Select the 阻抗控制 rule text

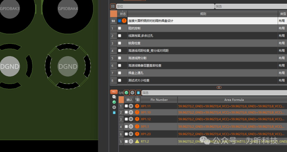pyautogui.click(x=134, y=28)
